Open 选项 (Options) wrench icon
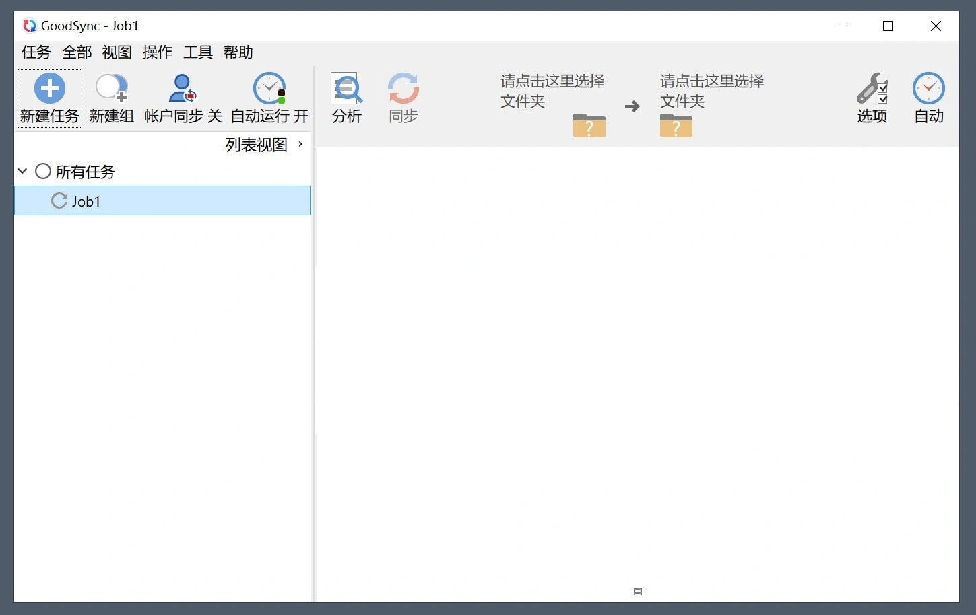Viewport: 976px width, 615px height. (x=872, y=88)
